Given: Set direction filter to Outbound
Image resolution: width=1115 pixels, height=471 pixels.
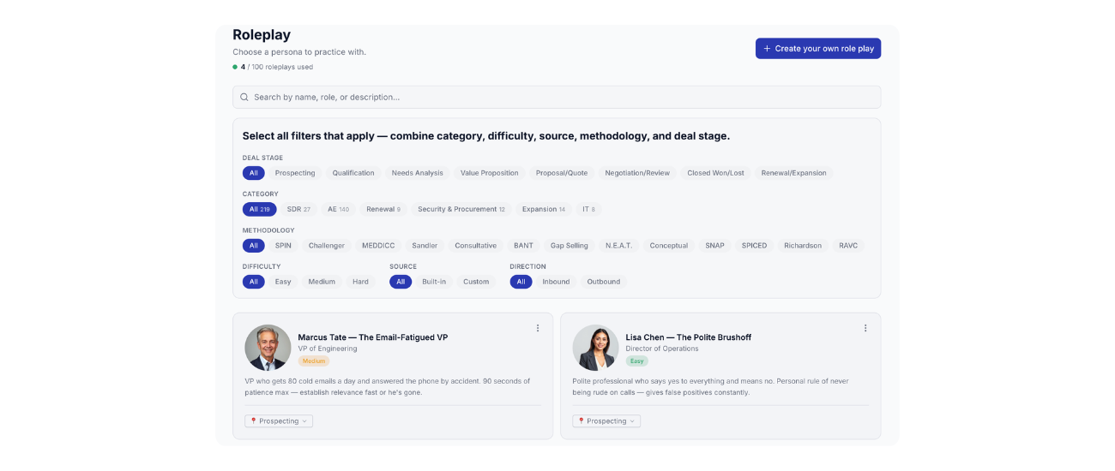Looking at the screenshot, I should [604, 282].
